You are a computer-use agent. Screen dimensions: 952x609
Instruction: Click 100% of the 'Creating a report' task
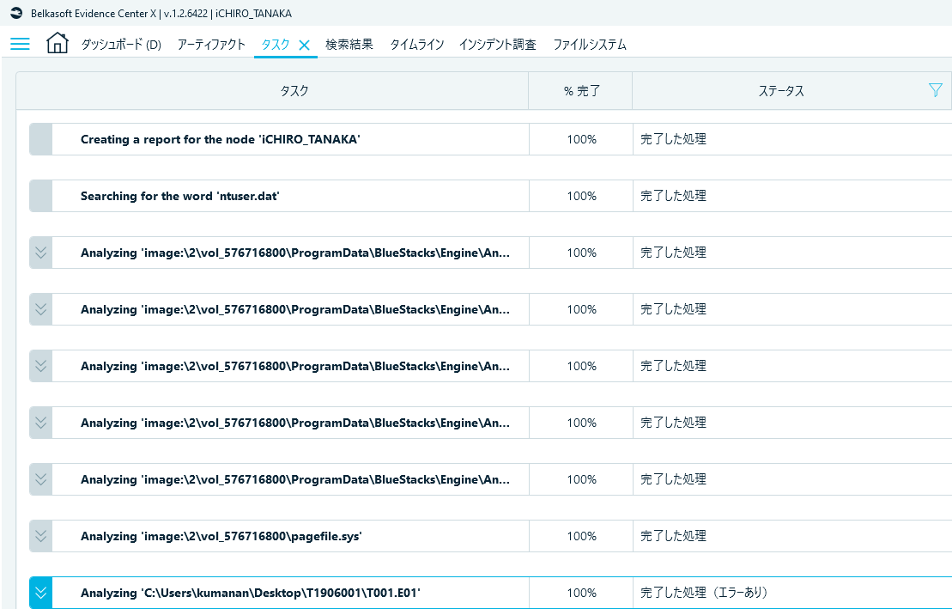[x=582, y=139]
